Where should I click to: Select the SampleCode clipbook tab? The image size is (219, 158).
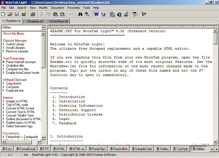pyautogui.click(x=142, y=149)
